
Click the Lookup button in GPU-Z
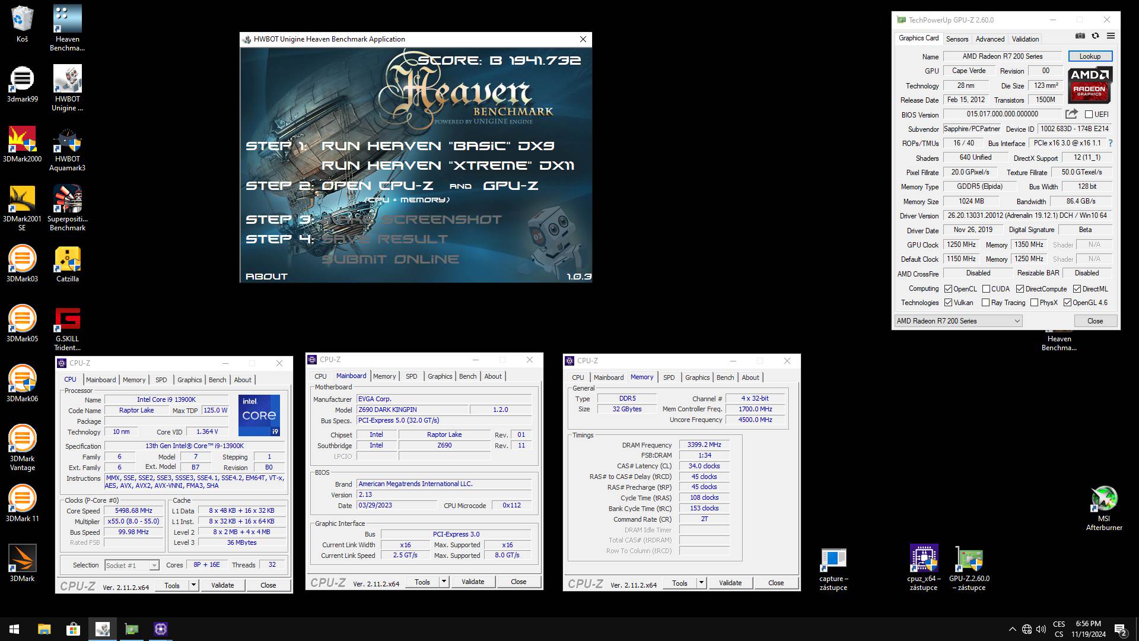(x=1090, y=56)
